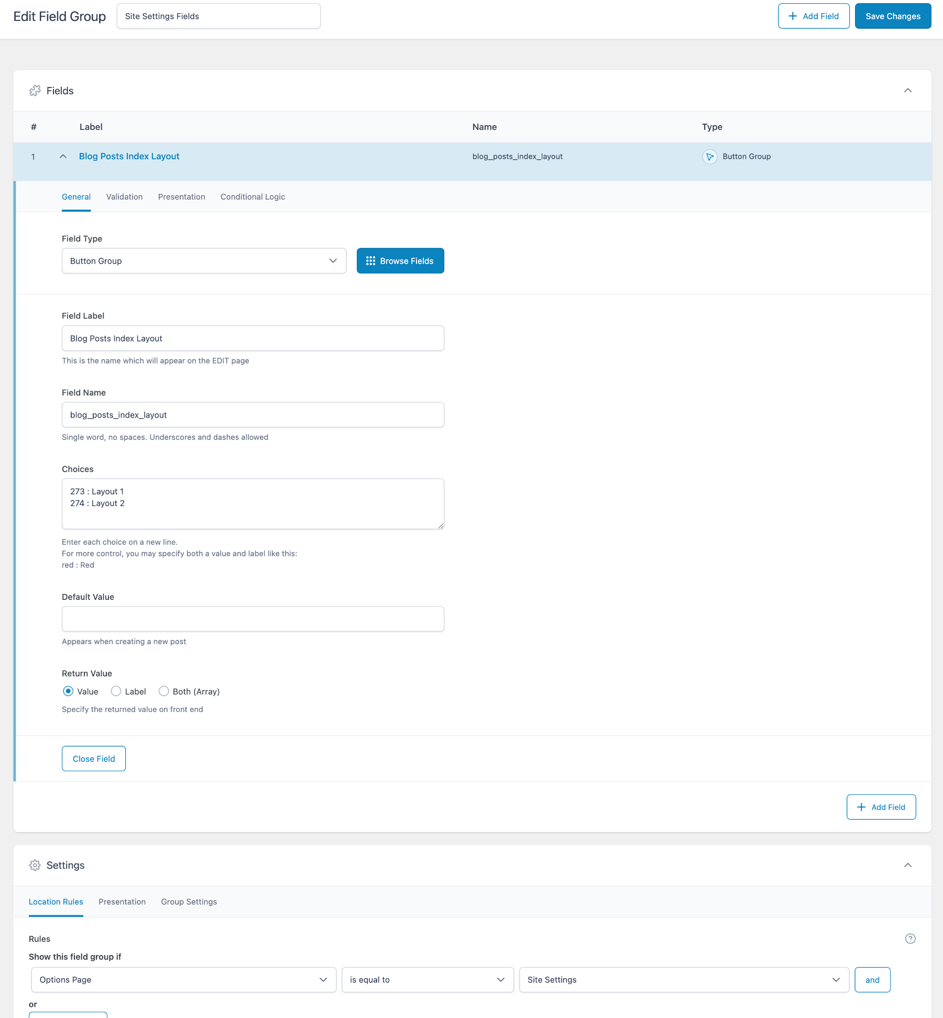Select the Value return option

pos(68,691)
